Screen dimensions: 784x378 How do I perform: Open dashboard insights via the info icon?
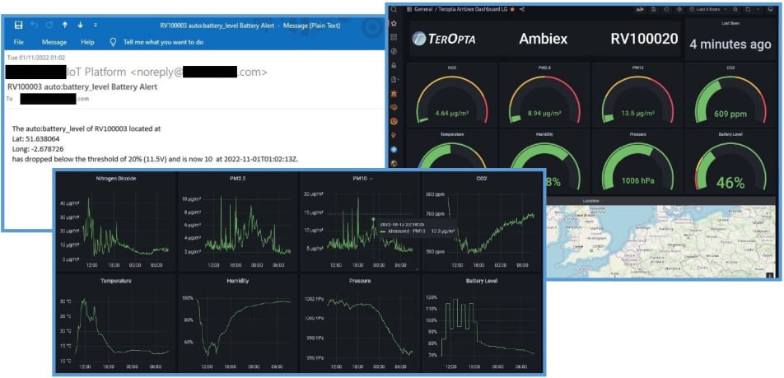click(x=666, y=10)
